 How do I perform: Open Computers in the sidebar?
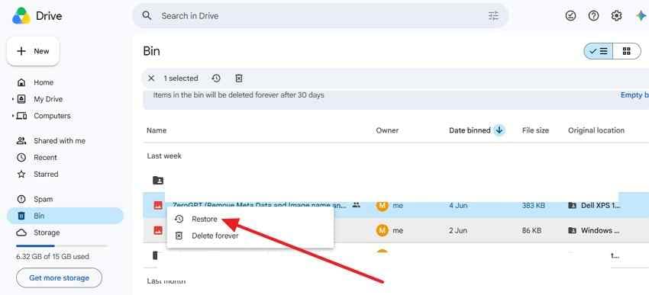(52, 116)
